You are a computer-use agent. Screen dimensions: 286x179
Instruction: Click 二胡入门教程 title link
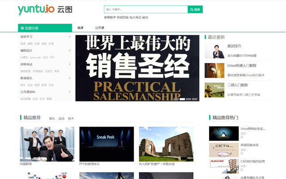tap(237, 85)
